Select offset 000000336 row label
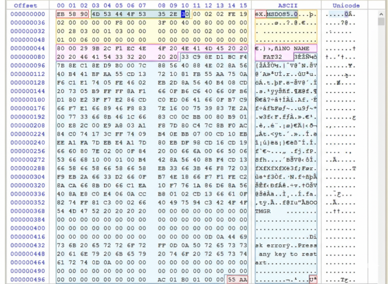 28,194
